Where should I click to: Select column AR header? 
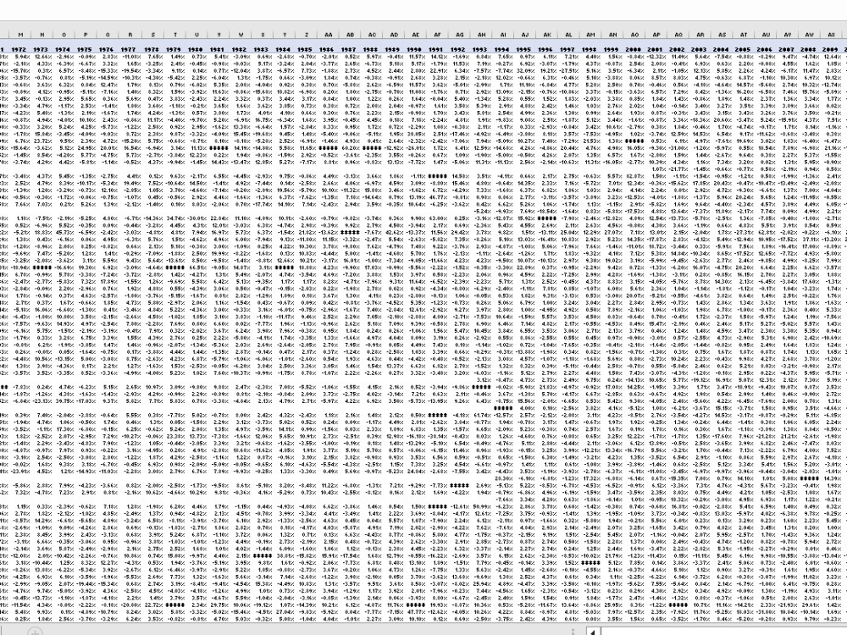700,35
